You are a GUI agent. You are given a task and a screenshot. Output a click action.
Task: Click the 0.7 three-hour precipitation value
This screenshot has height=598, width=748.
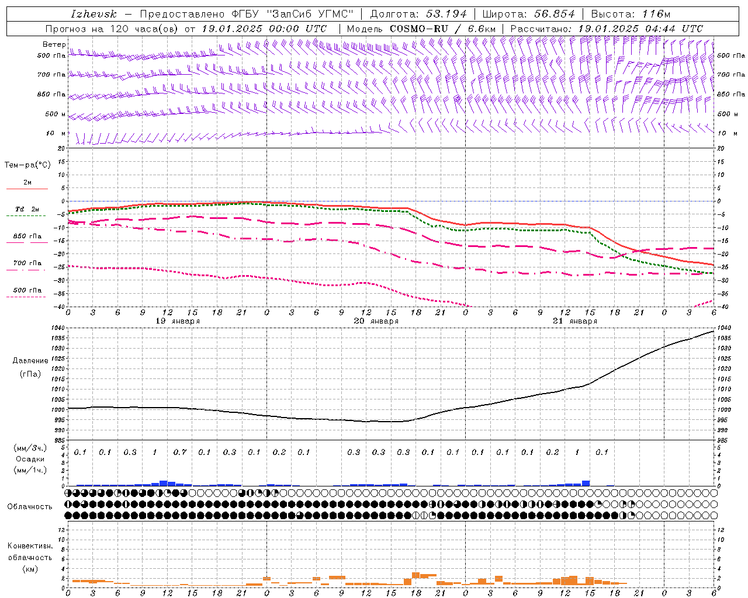tap(179, 453)
